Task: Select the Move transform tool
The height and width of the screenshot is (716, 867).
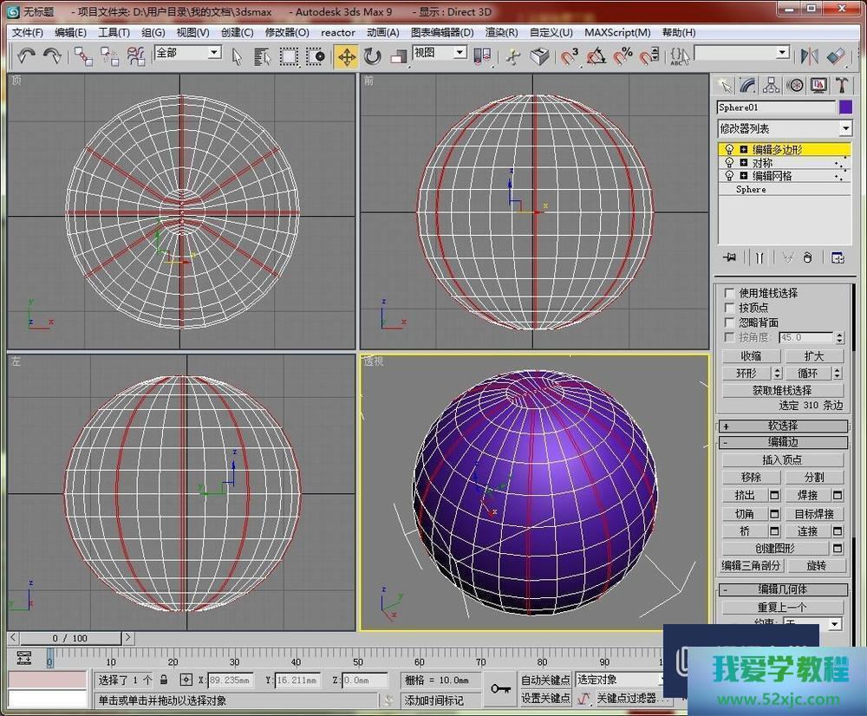Action: click(x=346, y=56)
